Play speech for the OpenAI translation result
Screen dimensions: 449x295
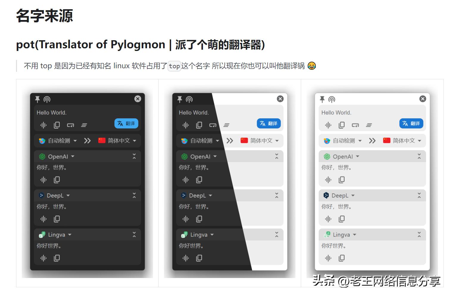tap(43, 180)
